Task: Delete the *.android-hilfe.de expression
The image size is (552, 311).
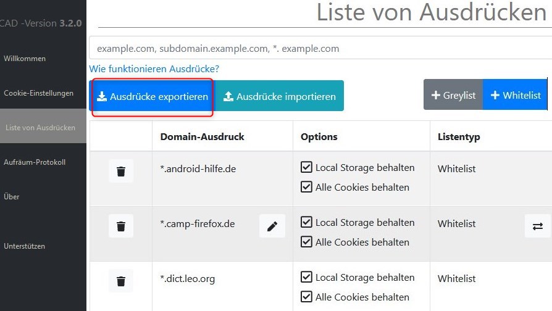Action: click(x=121, y=171)
